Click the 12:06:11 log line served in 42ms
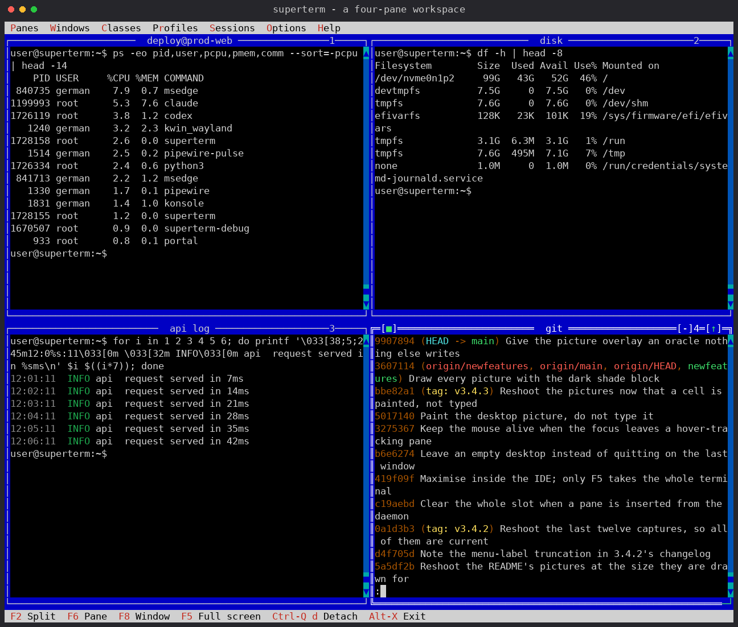This screenshot has height=627, width=738. tap(130, 441)
